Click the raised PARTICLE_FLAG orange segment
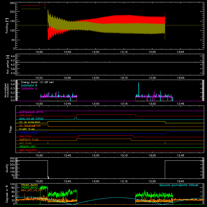The height and width of the screenshot is (207, 207). click(x=104, y=139)
